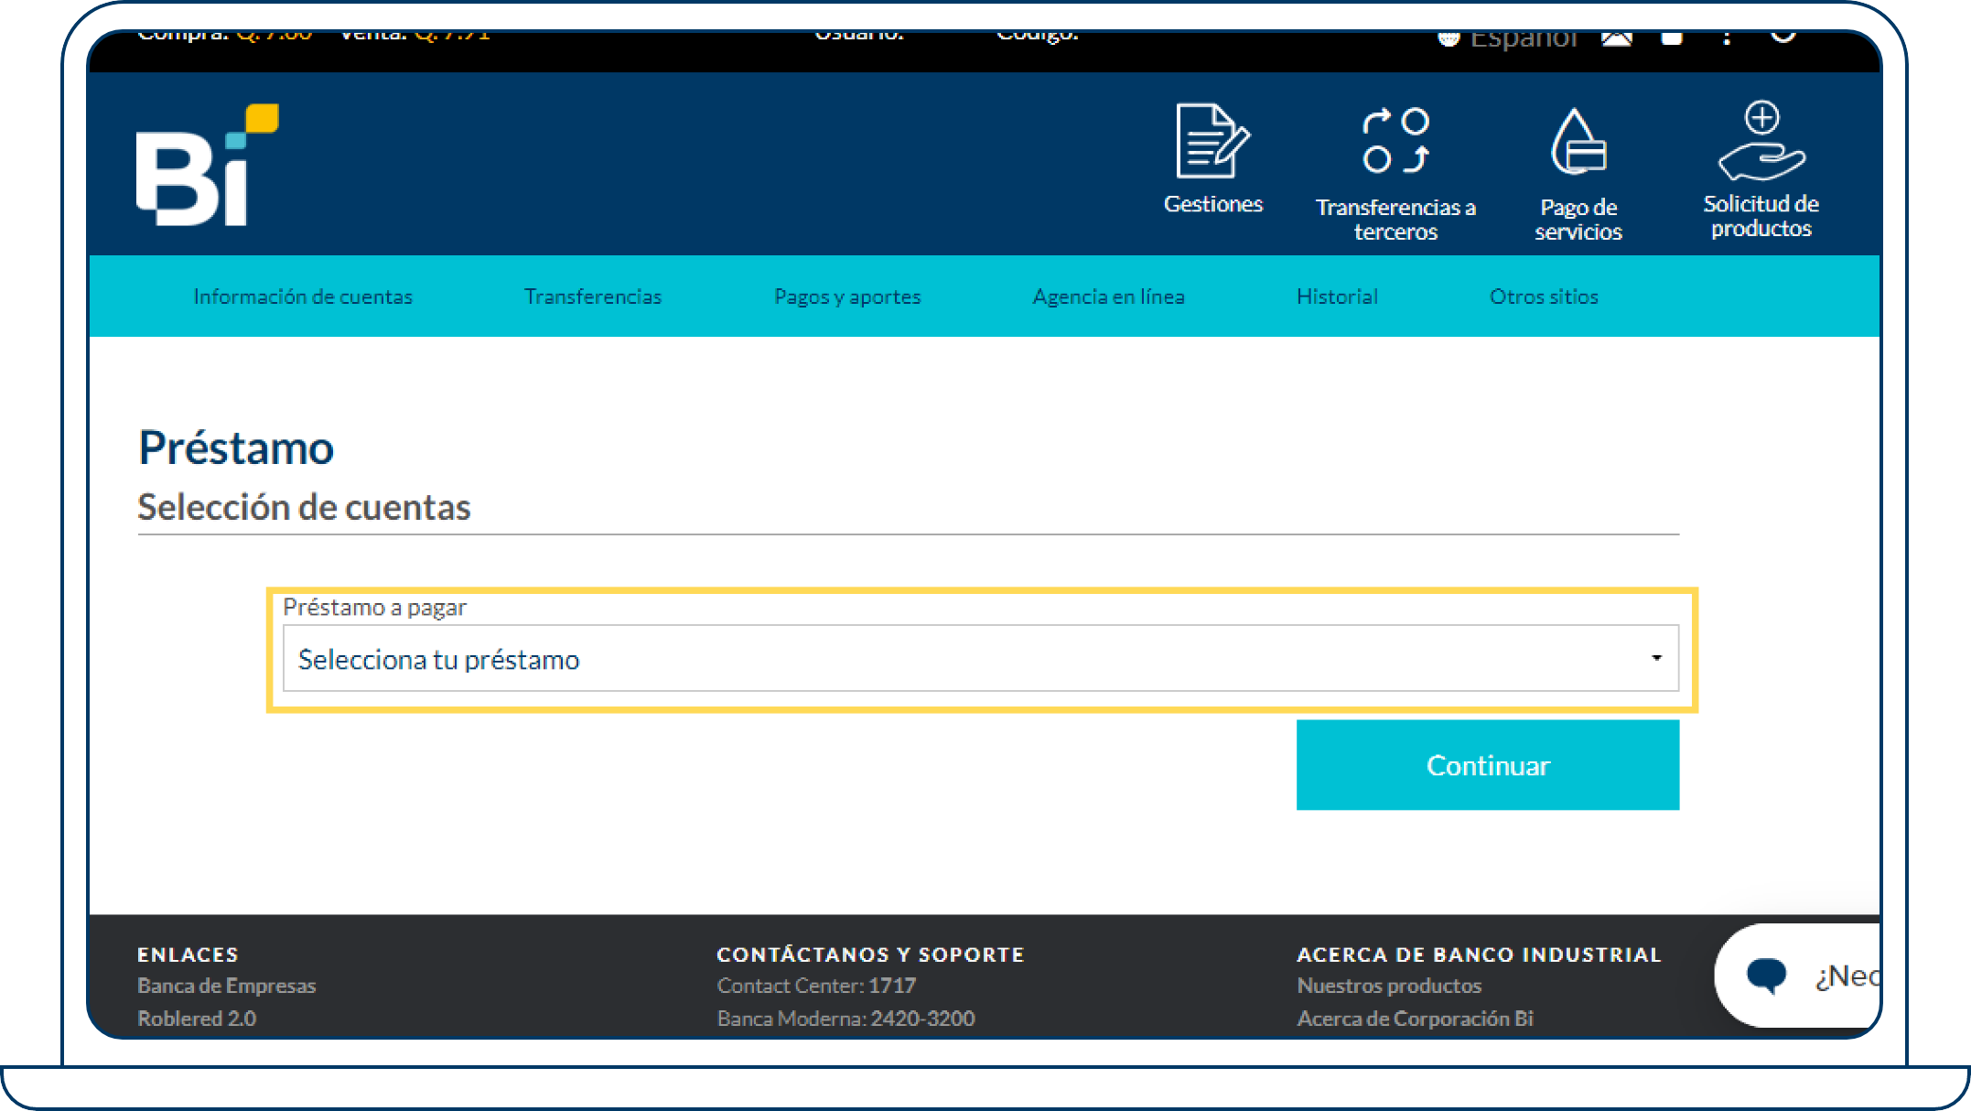The image size is (1971, 1111).
Task: Open the Transferencias menu
Action: (x=592, y=297)
